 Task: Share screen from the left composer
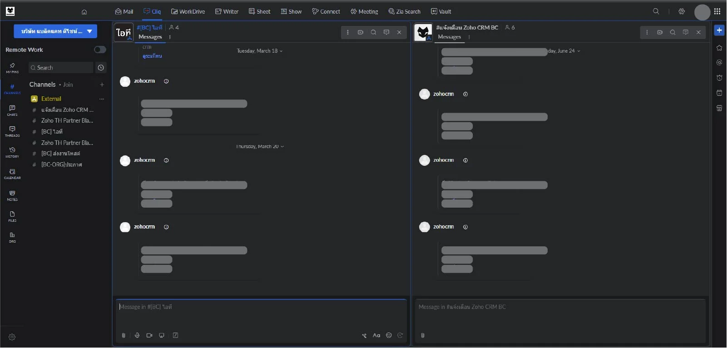(x=162, y=335)
